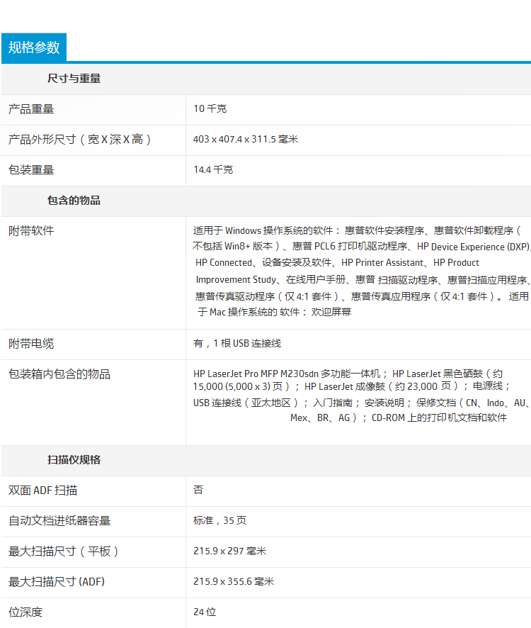Select the value 24 位
Viewport: 531px width, 628px height.
click(205, 612)
